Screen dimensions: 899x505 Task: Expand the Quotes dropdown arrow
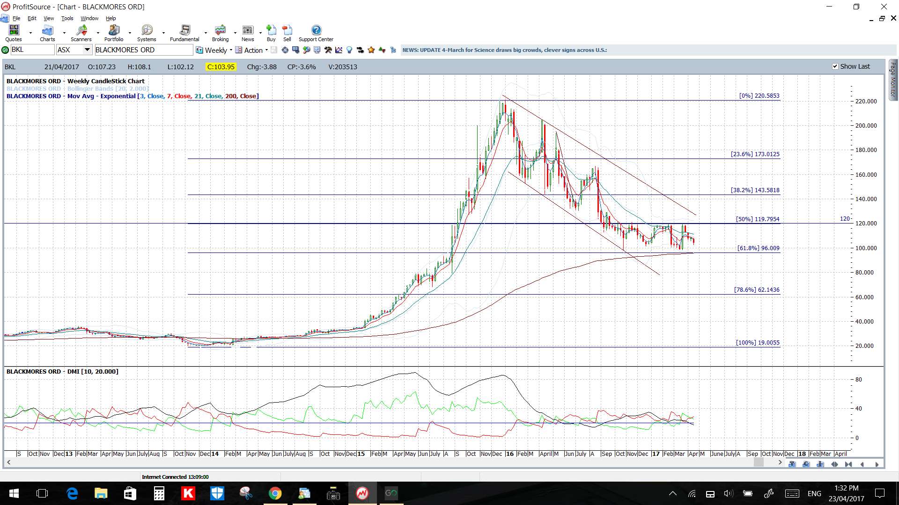[30, 33]
